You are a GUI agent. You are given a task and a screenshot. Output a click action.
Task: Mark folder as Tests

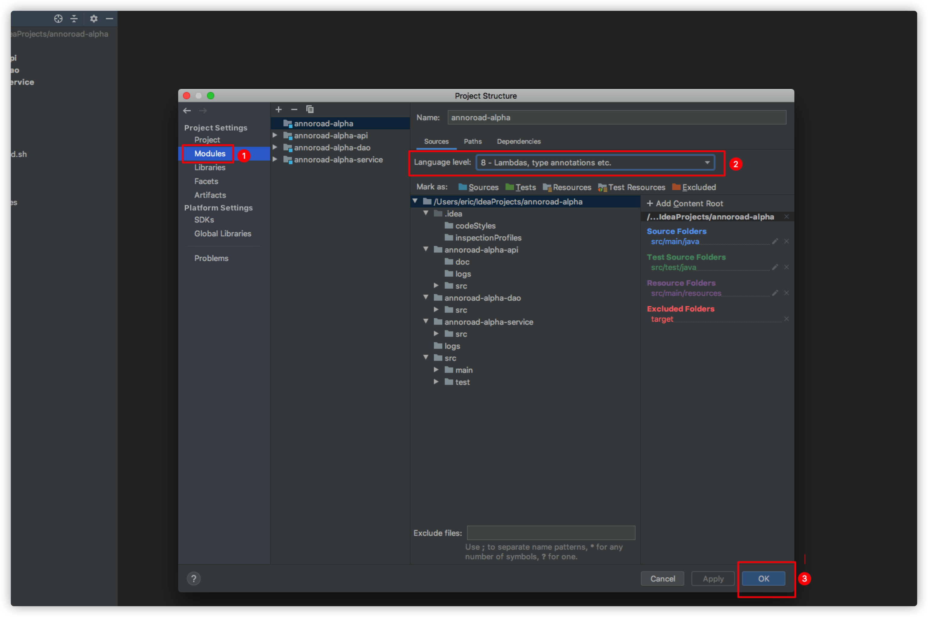521,187
